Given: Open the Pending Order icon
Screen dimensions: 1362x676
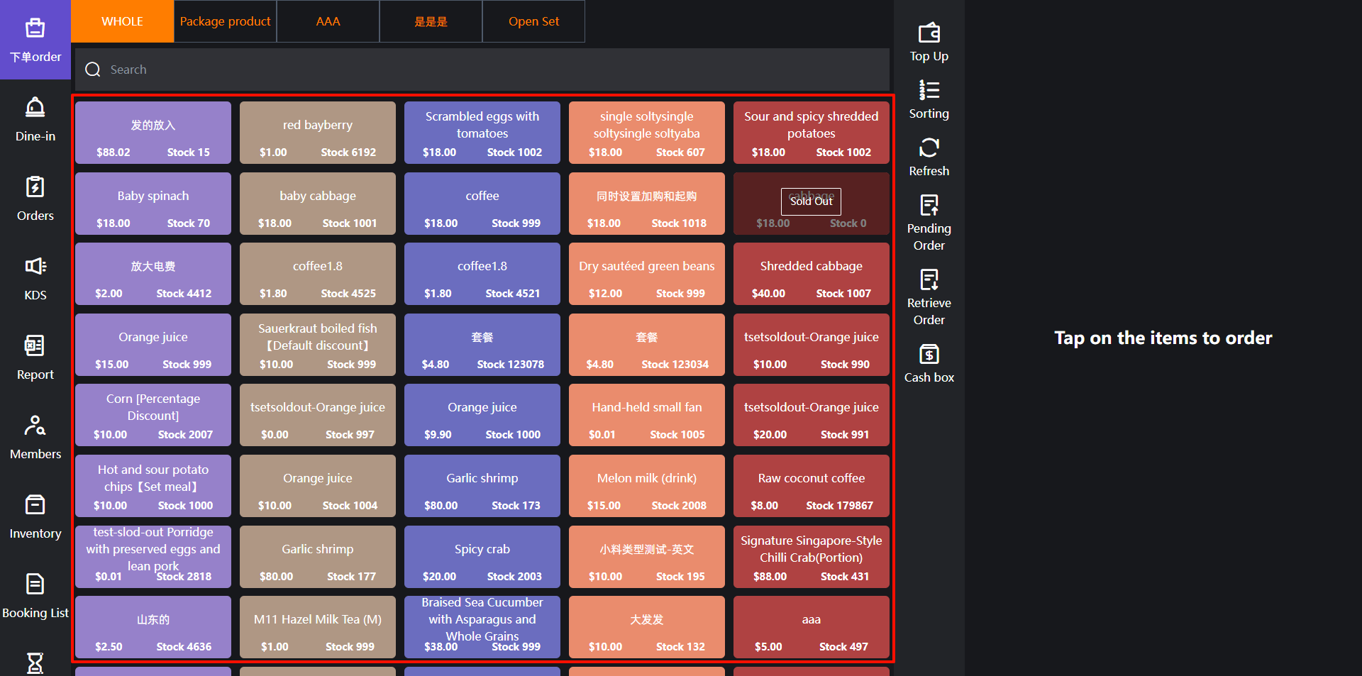Looking at the screenshot, I should 929,206.
